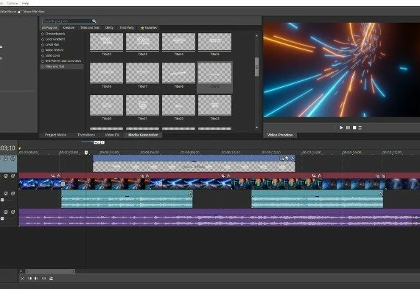
Task: Click the Video Preview tab
Action: click(x=280, y=135)
